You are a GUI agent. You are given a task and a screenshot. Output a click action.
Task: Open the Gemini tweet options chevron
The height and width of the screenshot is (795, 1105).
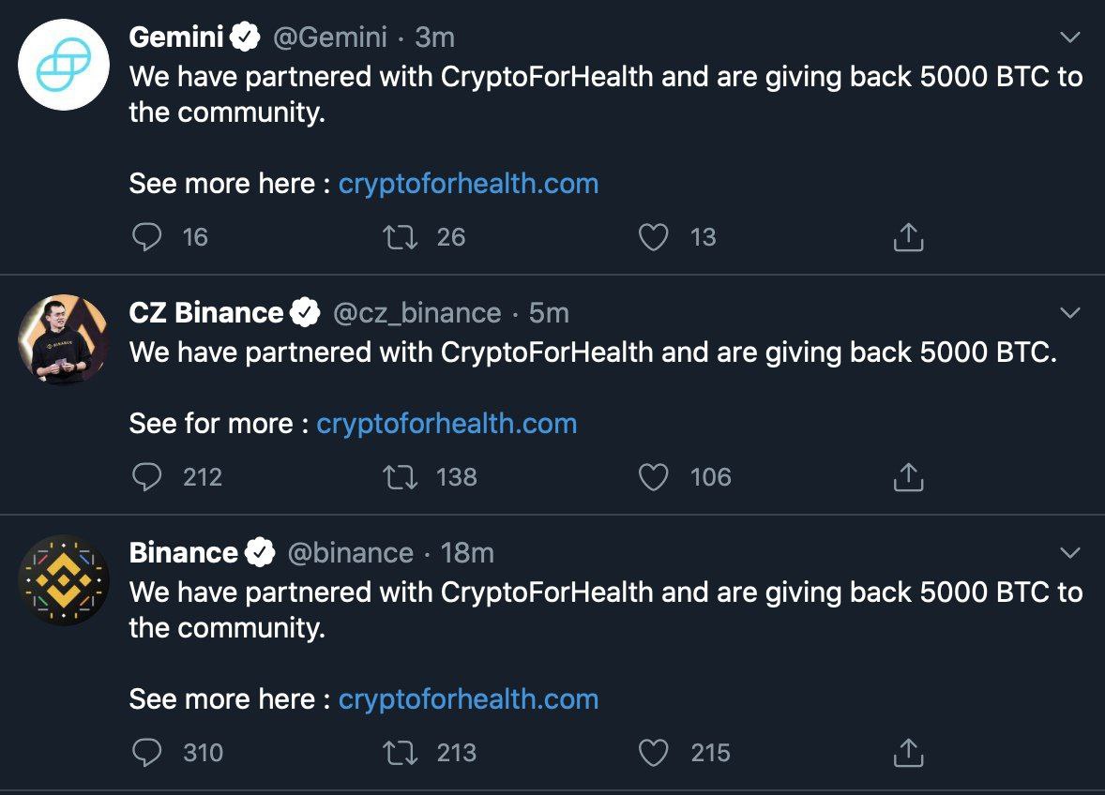[1069, 37]
